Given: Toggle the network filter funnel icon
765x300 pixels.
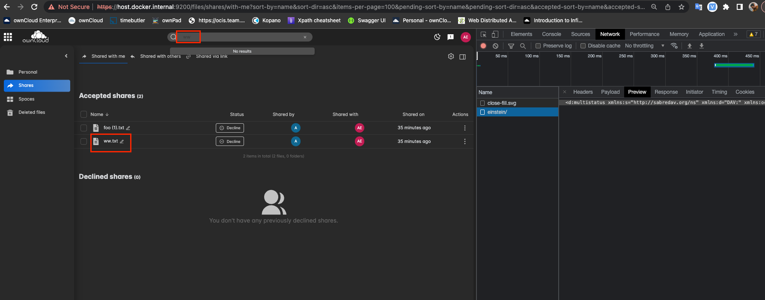Looking at the screenshot, I should point(511,46).
